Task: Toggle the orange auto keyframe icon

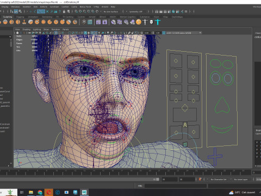Action: [x=200, y=179]
